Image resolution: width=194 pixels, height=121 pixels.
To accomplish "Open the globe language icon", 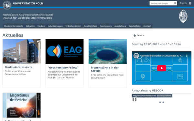I will (x=190, y=3).
